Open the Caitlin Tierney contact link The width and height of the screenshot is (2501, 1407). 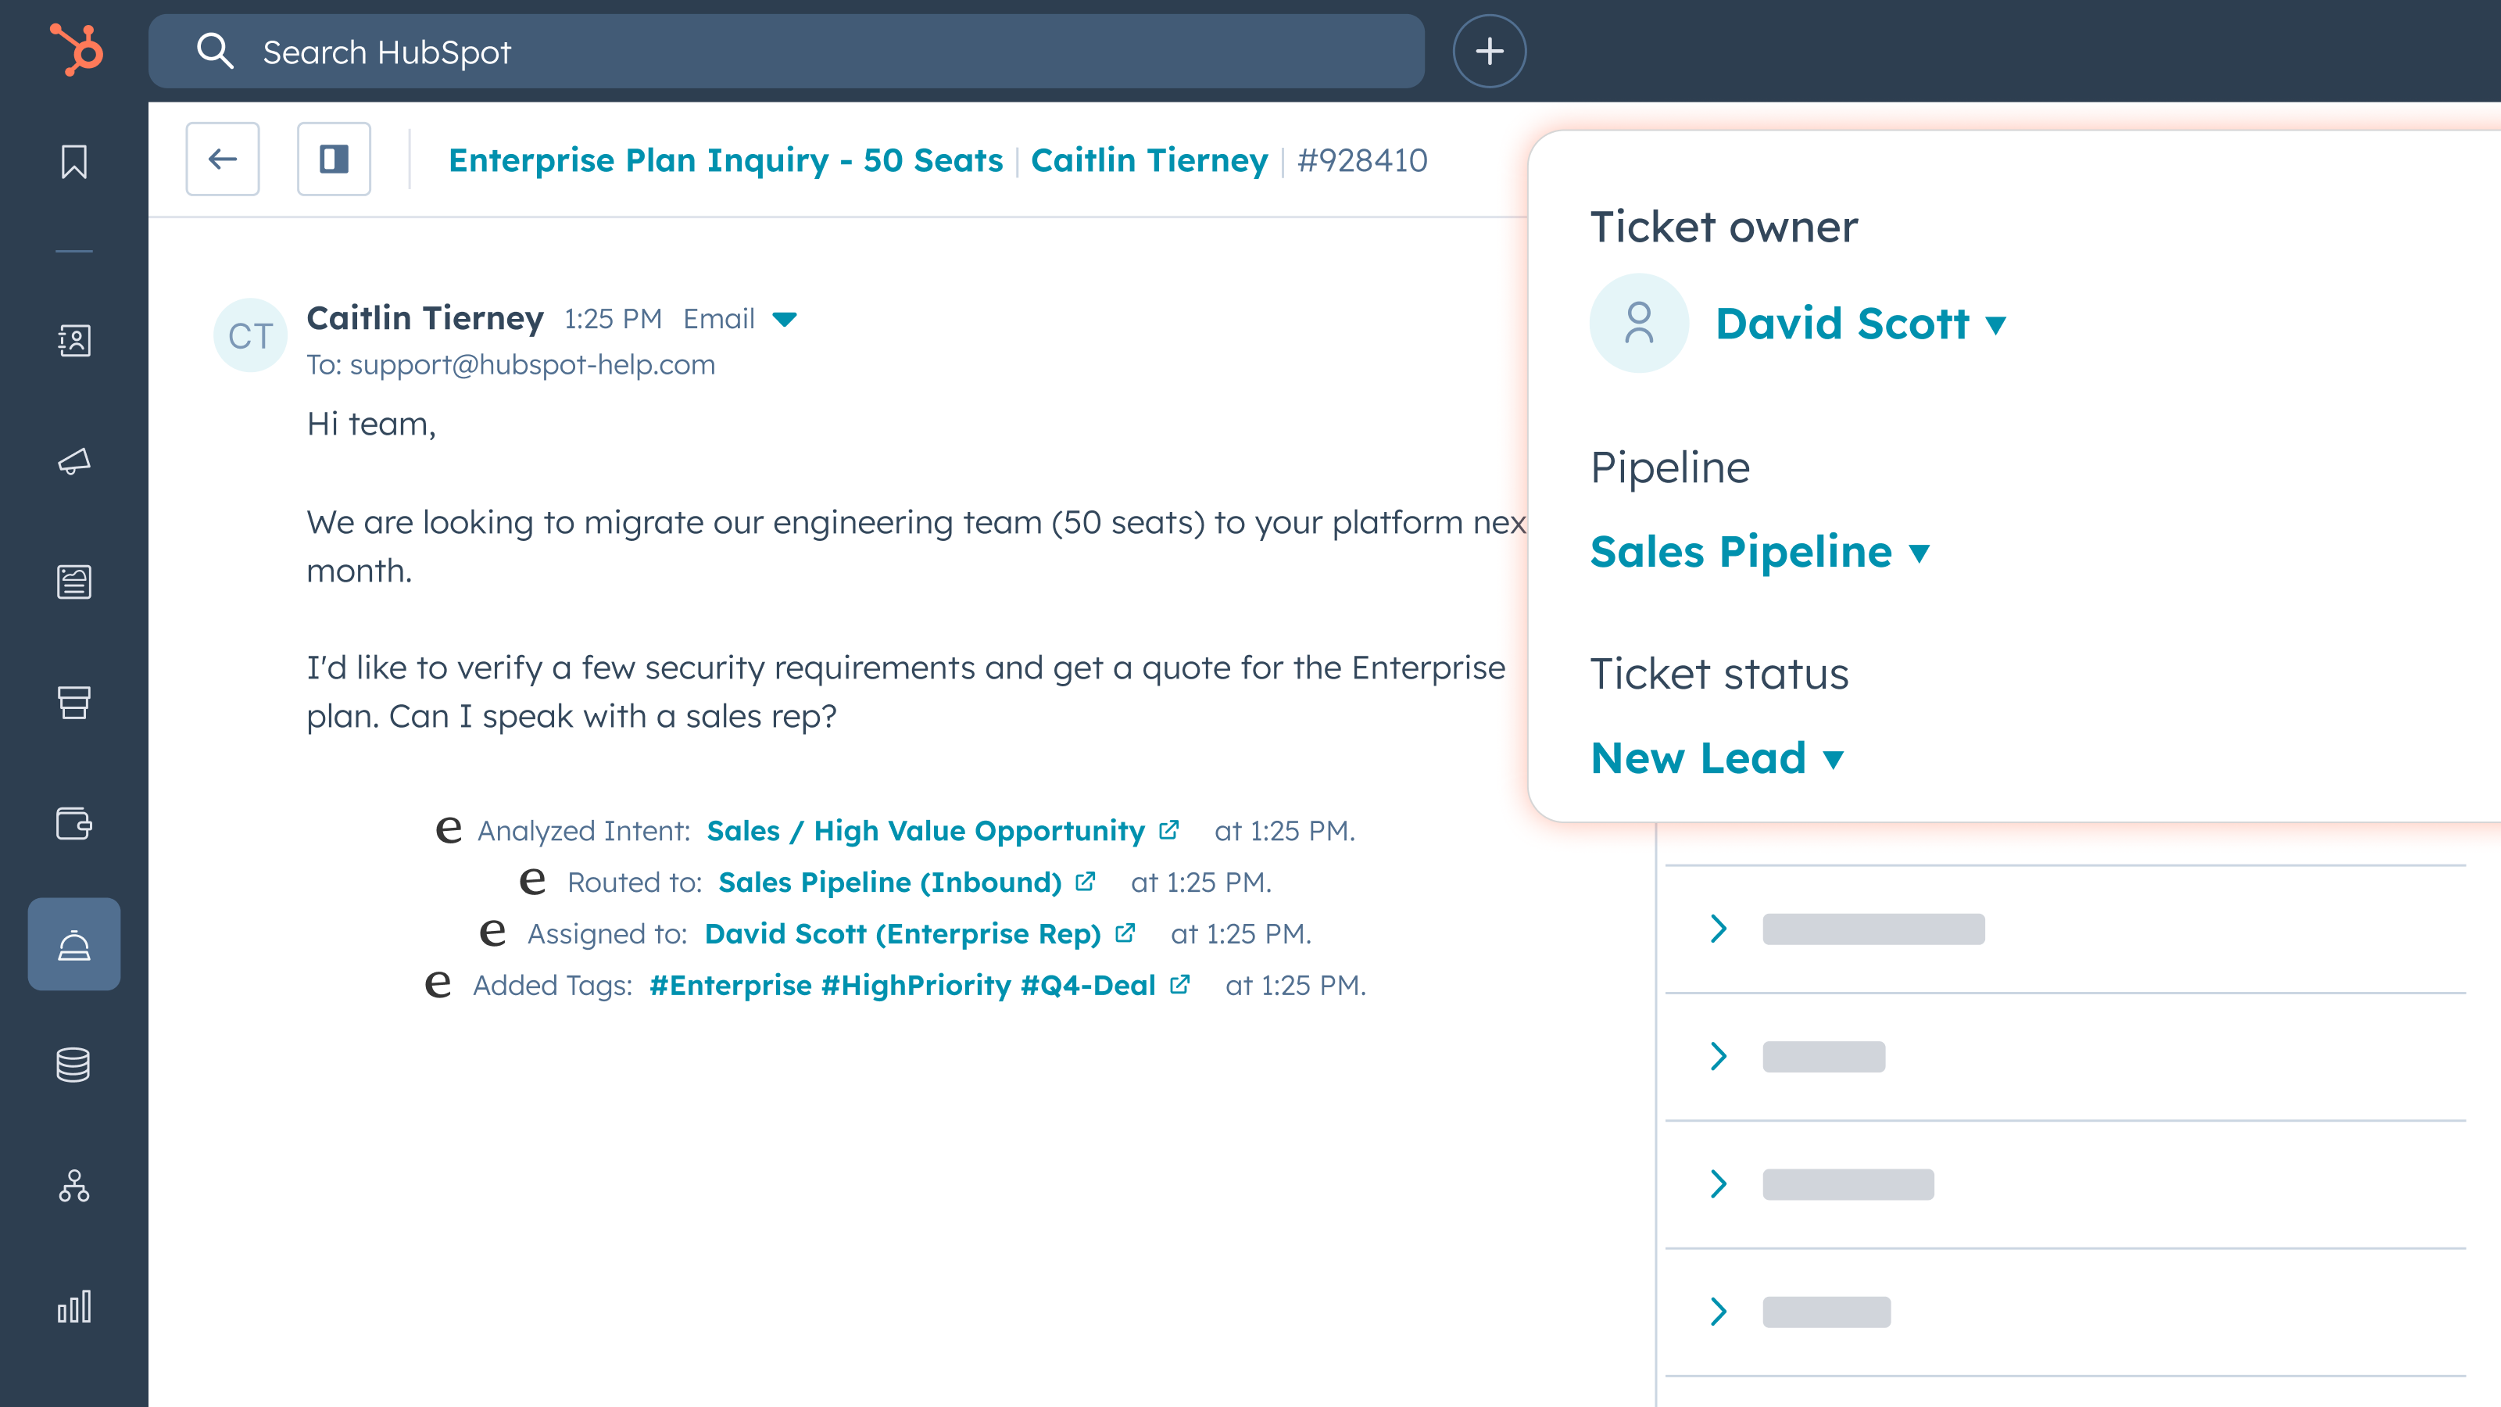[1149, 160]
